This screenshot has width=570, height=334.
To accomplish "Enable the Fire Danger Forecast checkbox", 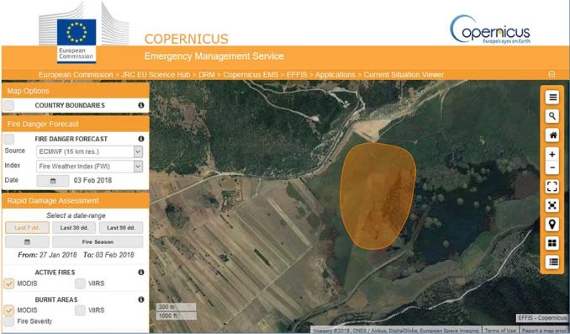I will coord(8,139).
